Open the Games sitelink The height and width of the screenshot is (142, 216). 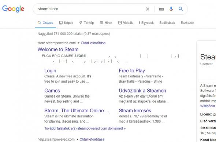point(52,91)
